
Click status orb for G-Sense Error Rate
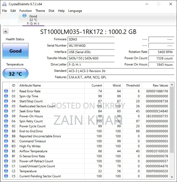click(x=6, y=156)
